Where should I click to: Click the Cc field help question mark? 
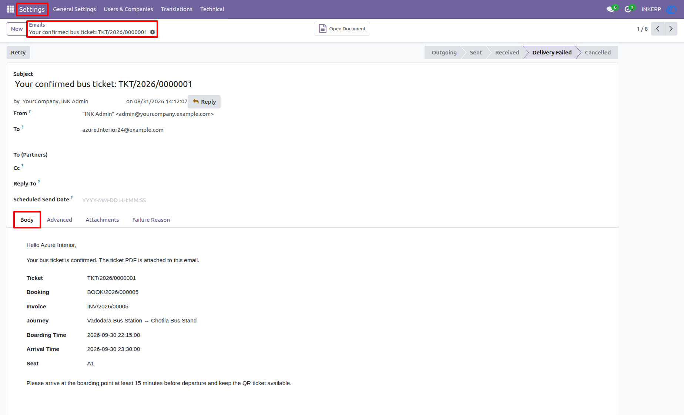coord(22,166)
